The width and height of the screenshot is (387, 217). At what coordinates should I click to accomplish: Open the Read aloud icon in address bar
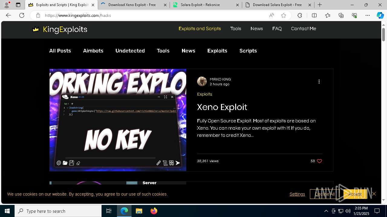pyautogui.click(x=272, y=15)
